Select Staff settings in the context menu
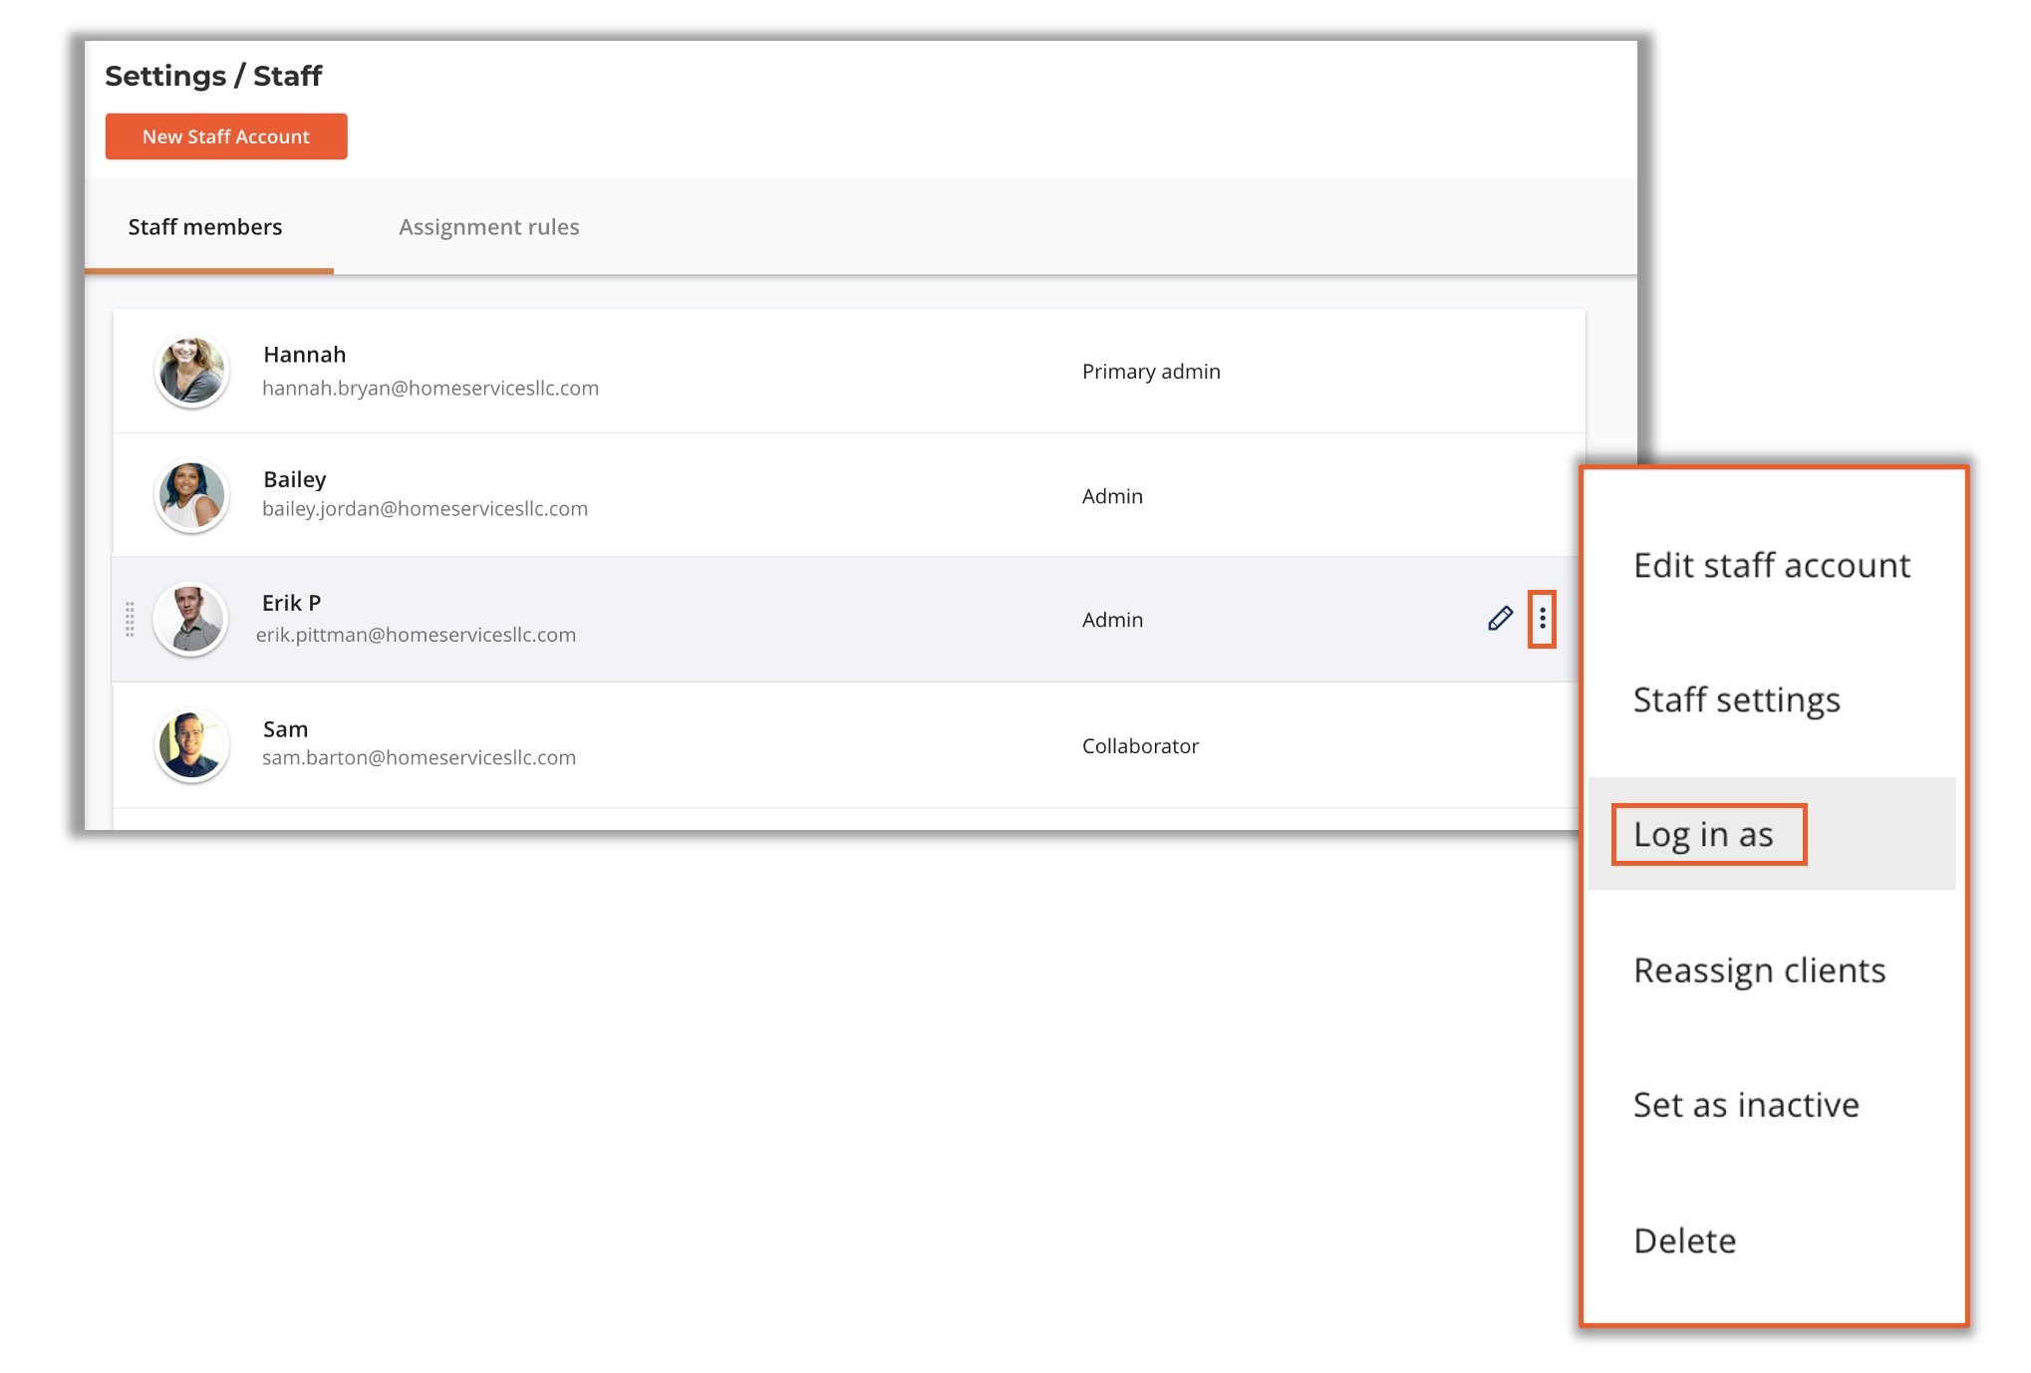2031x1373 pixels. tap(1771, 699)
